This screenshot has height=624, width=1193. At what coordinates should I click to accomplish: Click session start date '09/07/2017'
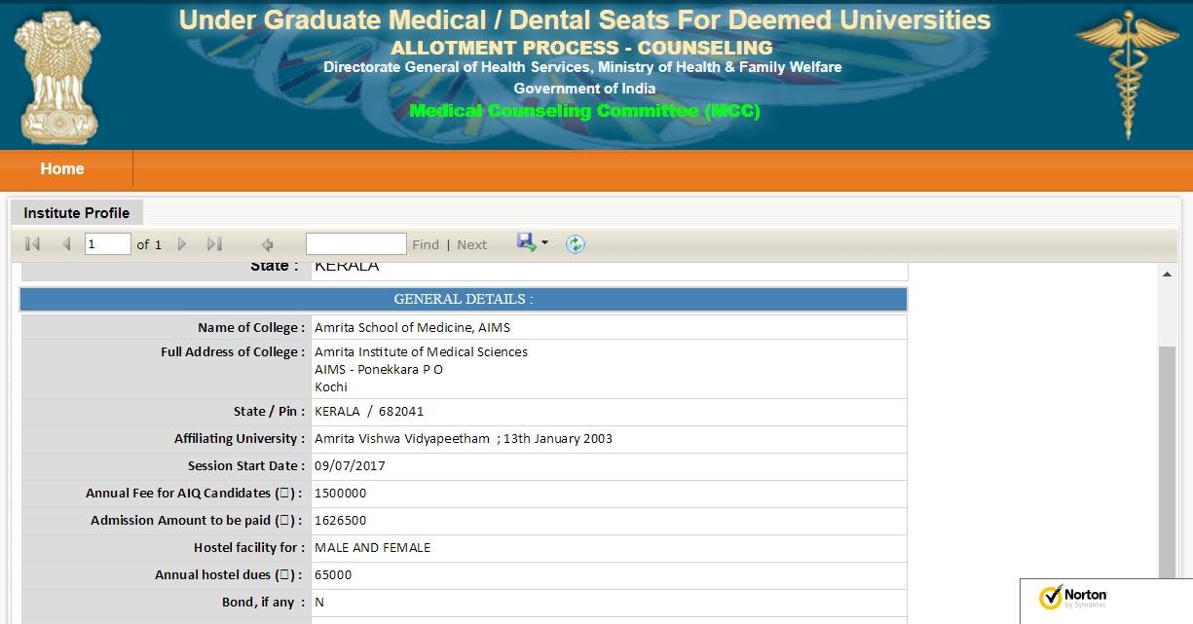[350, 465]
